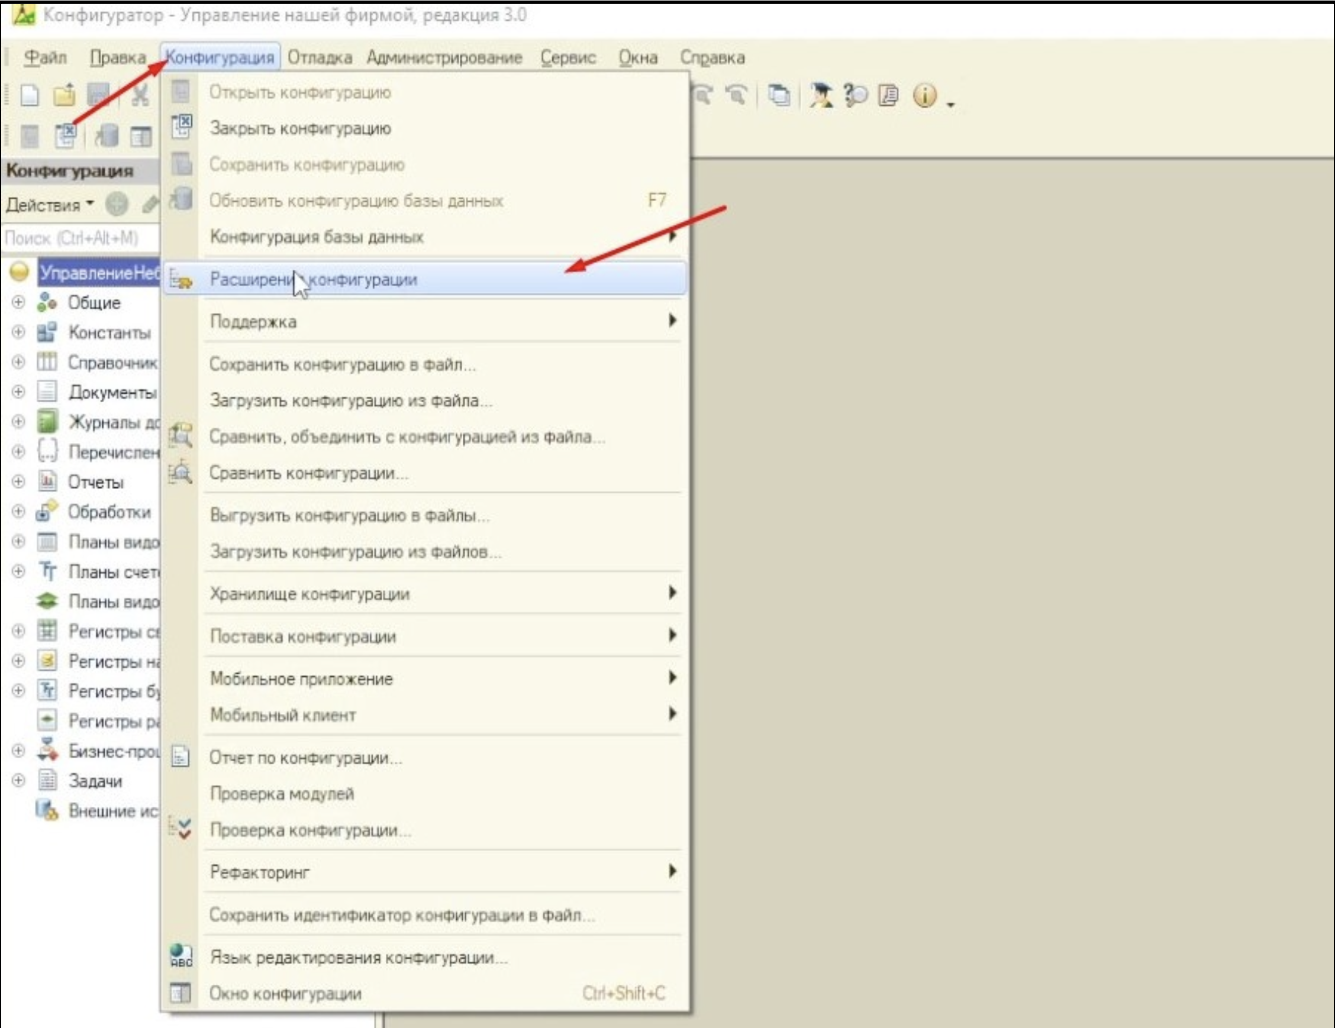Image resolution: width=1335 pixels, height=1028 pixels.
Task: Open the Сервис menu
Action: 568,57
